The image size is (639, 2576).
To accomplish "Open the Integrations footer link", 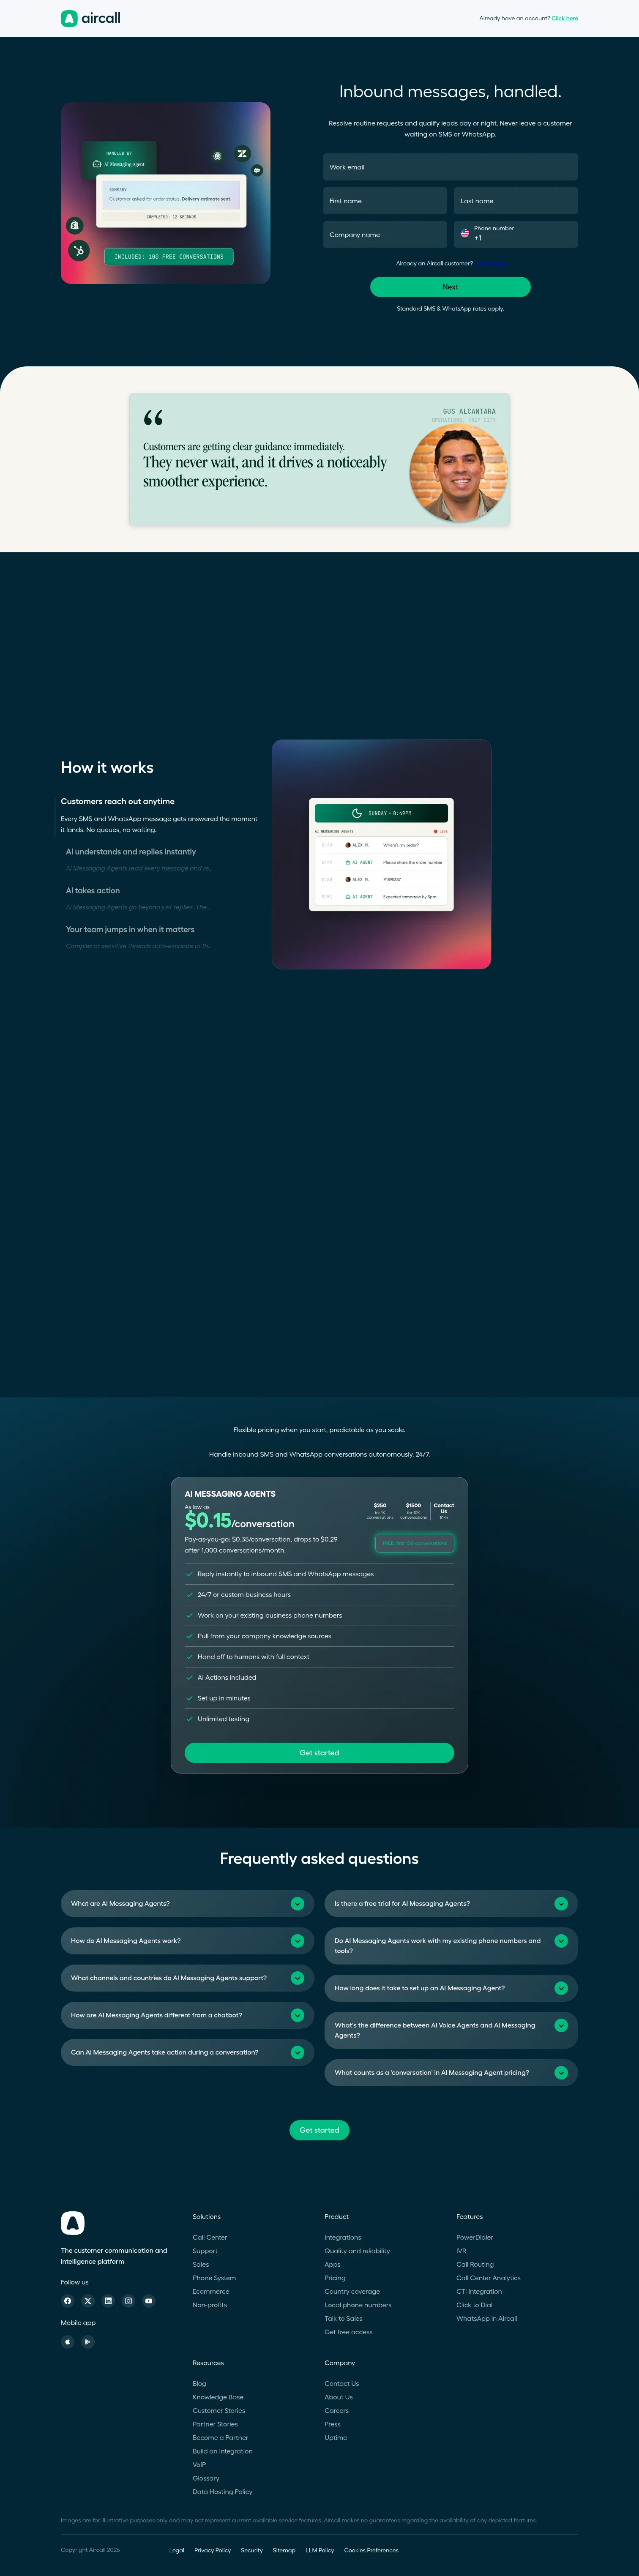I will tap(343, 2237).
